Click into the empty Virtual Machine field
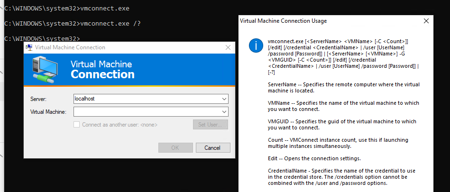The width and height of the screenshot is (450, 192). coord(151,111)
